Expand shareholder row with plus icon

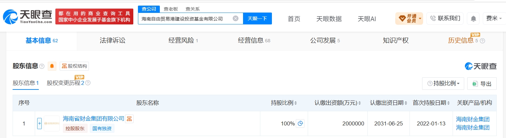coord(39,123)
